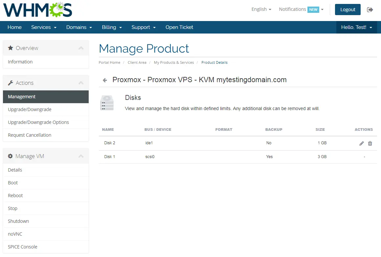Screen dimensions: 381x257
Task: Click the 3 GB size cell
Action: tap(322, 157)
